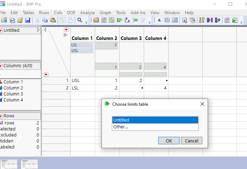
Task: Open the Rows panel red triangle menu
Action: point(1,116)
